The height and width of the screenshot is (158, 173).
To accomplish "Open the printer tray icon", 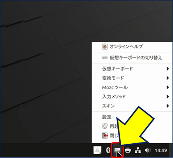I will tap(128, 150).
